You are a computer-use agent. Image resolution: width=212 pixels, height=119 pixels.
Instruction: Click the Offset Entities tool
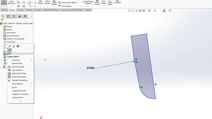[x=54, y=3]
